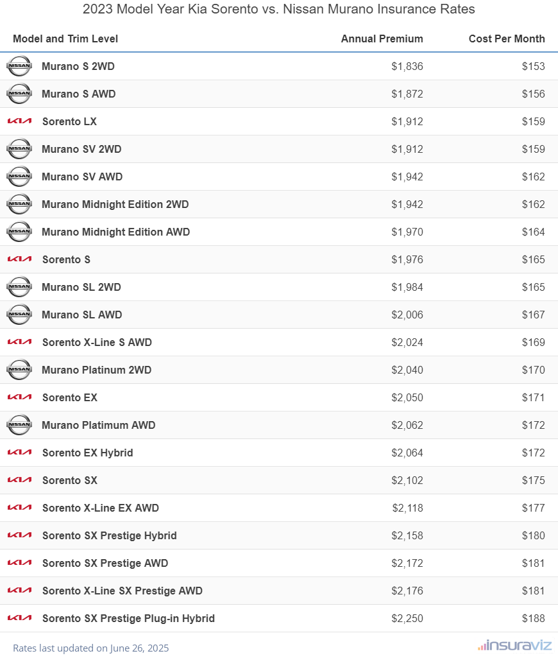Viewport: 558px width, 658px height.
Task: Click the Model and Trim Level column header
Action: [x=65, y=39]
